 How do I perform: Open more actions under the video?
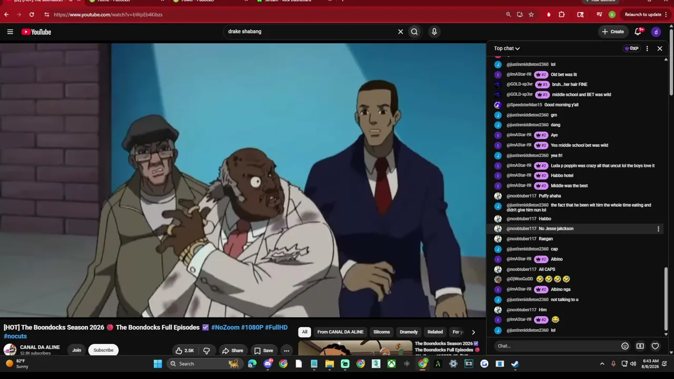click(286, 351)
